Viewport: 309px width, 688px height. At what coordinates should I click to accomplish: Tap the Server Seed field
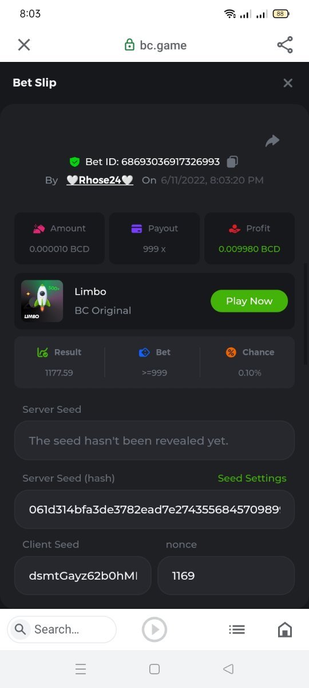(x=154, y=440)
